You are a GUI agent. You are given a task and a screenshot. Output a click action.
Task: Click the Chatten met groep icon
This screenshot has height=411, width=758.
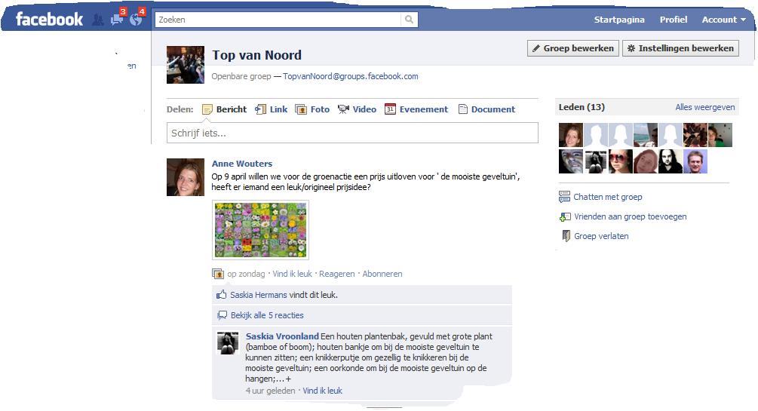click(564, 197)
